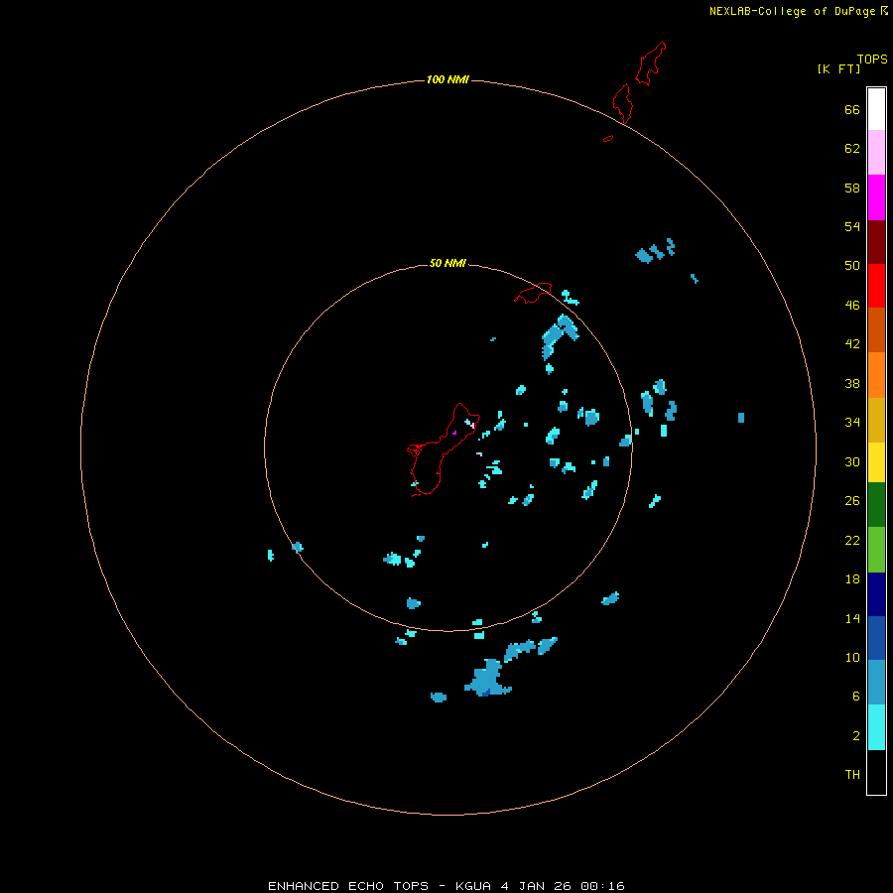Select the dark green legend swatch
Image resolution: width=893 pixels, height=893 pixels.
[x=876, y=505]
